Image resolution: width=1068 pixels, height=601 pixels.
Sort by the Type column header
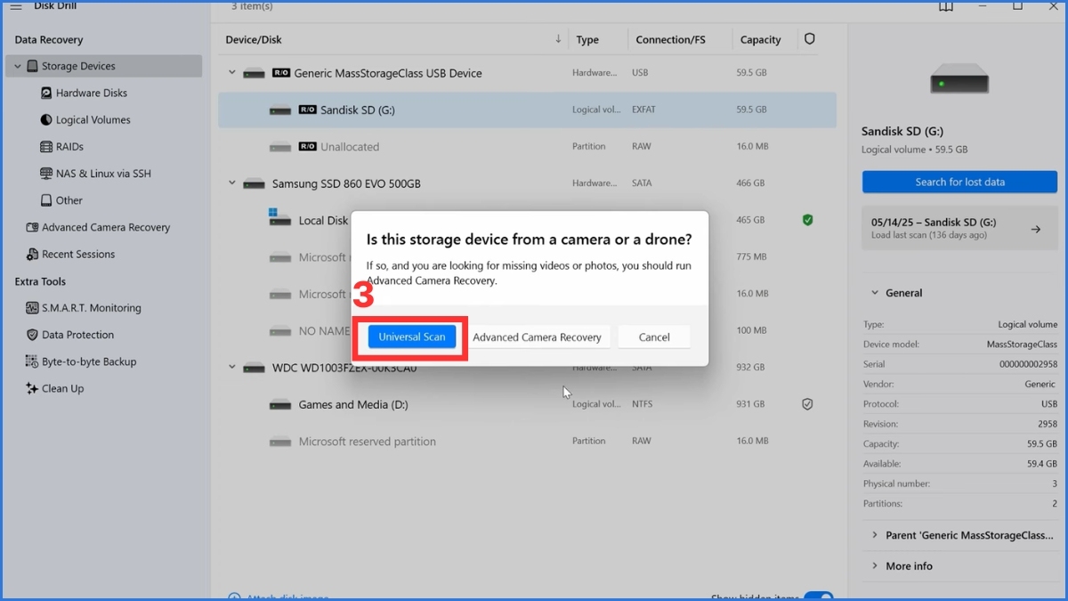click(x=587, y=39)
